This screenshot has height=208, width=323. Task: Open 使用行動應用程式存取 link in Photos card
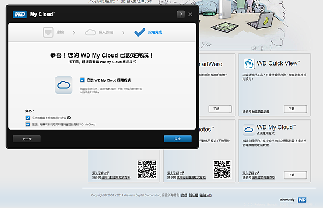(x=191, y=177)
